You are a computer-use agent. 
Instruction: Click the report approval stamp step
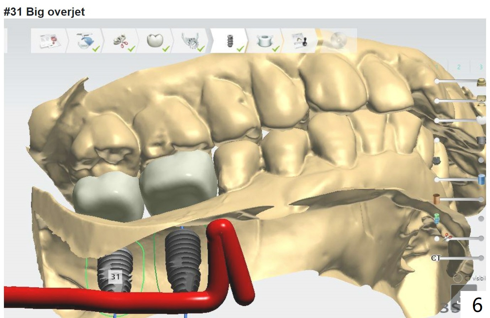301,41
